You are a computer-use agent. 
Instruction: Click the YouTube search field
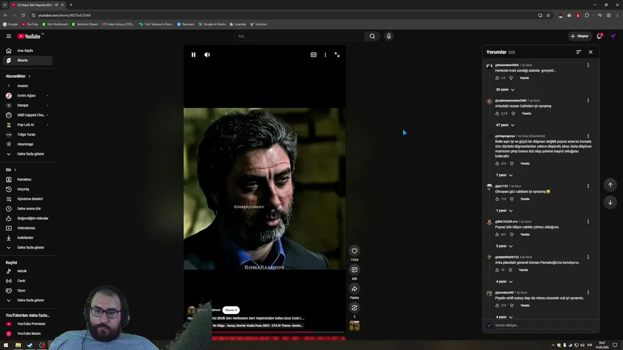[x=299, y=36]
